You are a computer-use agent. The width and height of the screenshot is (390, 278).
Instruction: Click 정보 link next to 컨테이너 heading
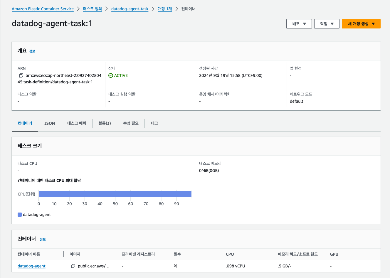point(43,239)
